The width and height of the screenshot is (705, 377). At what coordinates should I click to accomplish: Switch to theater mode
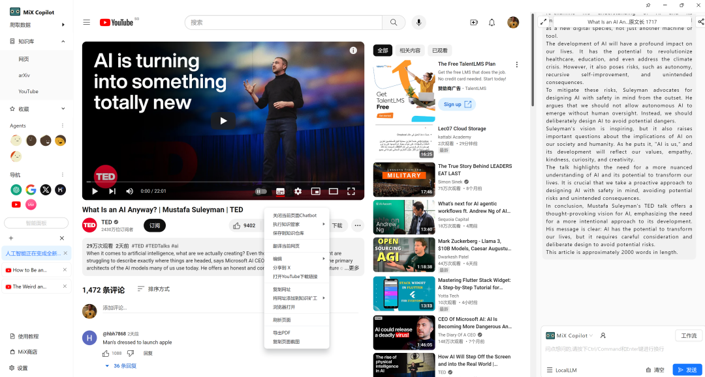[x=333, y=191]
